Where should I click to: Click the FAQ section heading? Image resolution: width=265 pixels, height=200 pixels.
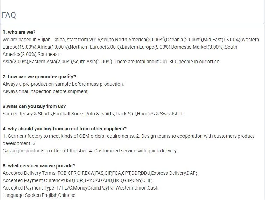pos(9,15)
